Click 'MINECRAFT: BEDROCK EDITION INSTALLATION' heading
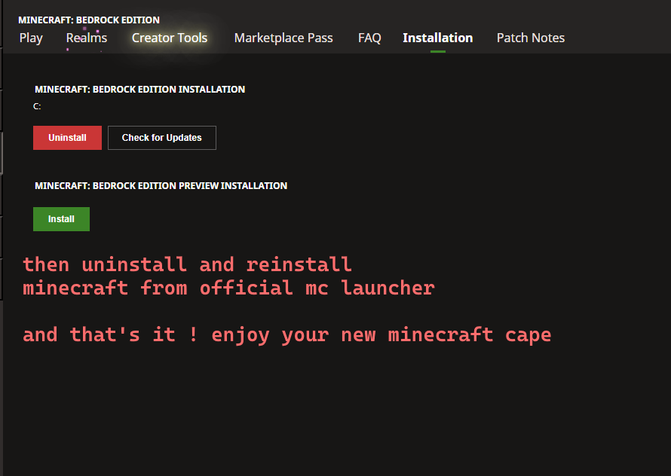This screenshot has width=671, height=476. (x=140, y=90)
